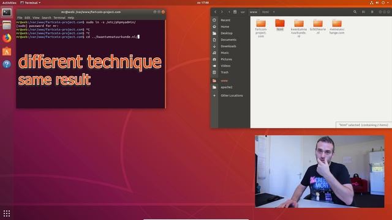The height and width of the screenshot is (220, 392).
Task: Open the network icon in top bar
Action: (x=372, y=2)
